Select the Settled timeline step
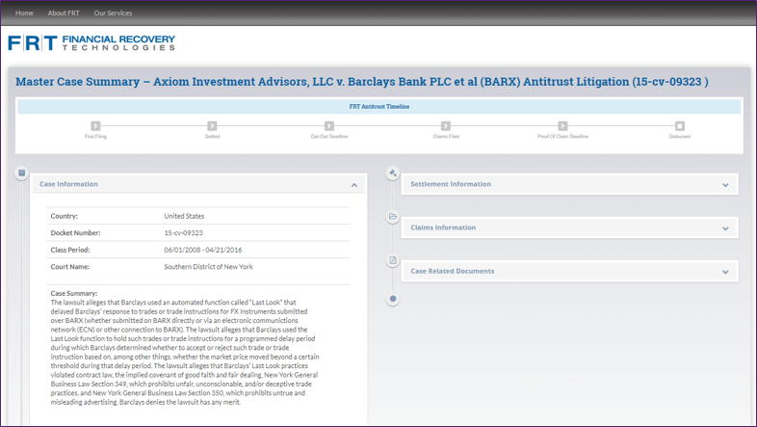 (212, 126)
